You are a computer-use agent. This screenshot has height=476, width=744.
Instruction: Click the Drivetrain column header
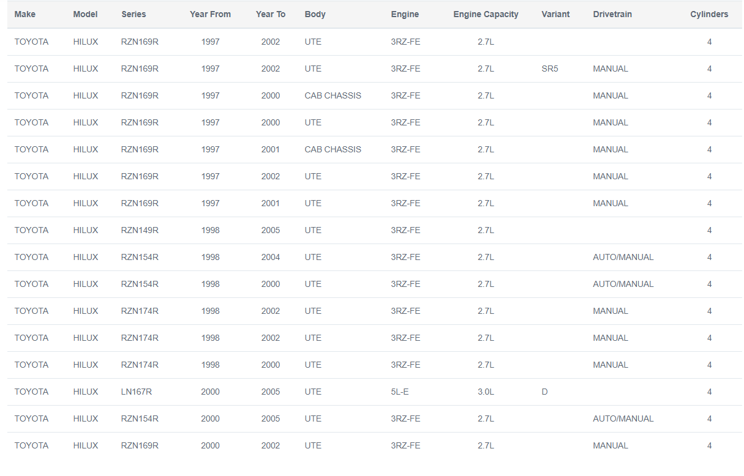pyautogui.click(x=612, y=14)
